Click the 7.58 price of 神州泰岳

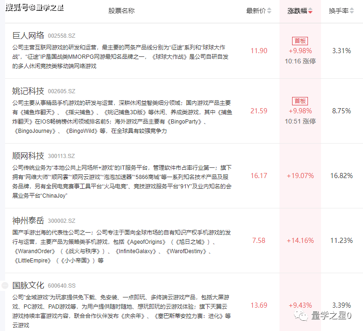click(258, 241)
